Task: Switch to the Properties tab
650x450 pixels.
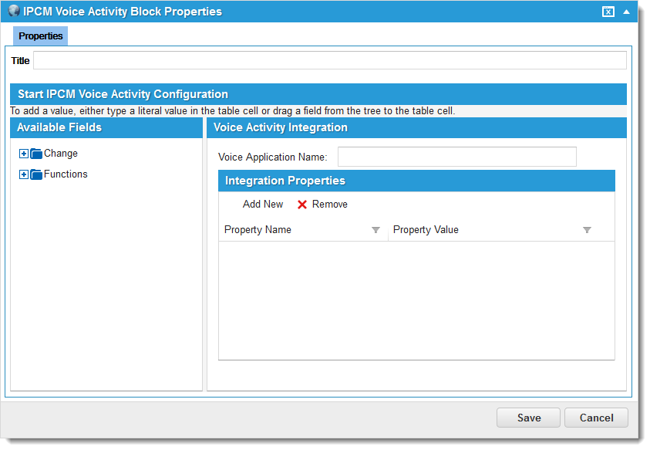Action: pos(41,36)
